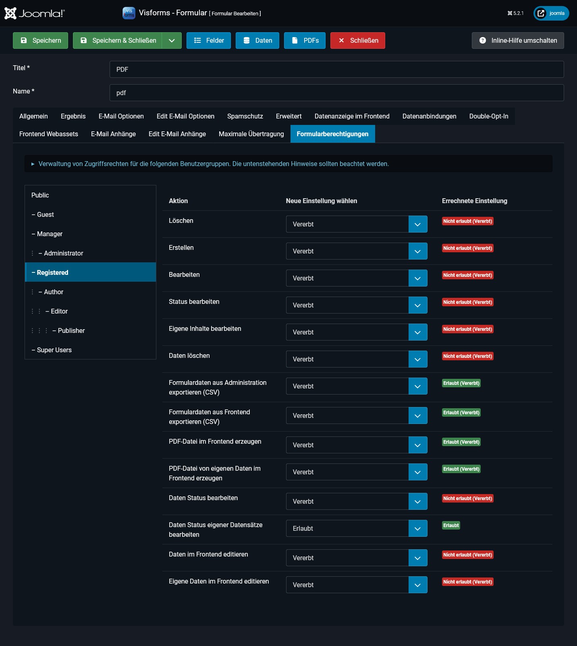Open the joomla user menu button

tap(551, 13)
